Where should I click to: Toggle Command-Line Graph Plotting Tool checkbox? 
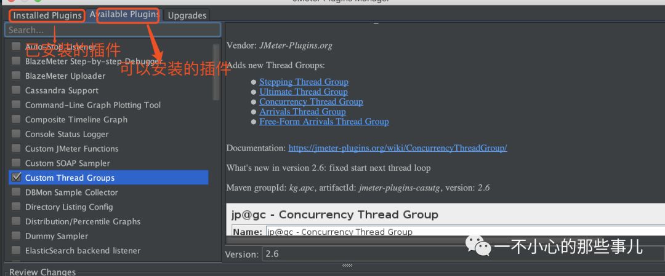point(16,104)
